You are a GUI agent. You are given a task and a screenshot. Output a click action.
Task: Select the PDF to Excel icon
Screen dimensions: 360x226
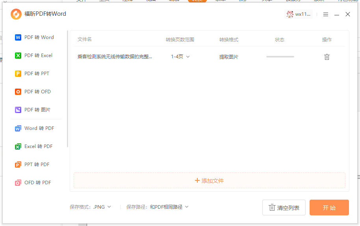pyautogui.click(x=18, y=56)
